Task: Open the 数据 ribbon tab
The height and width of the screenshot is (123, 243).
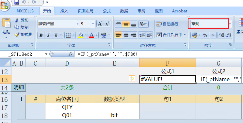Action: [x=124, y=11]
